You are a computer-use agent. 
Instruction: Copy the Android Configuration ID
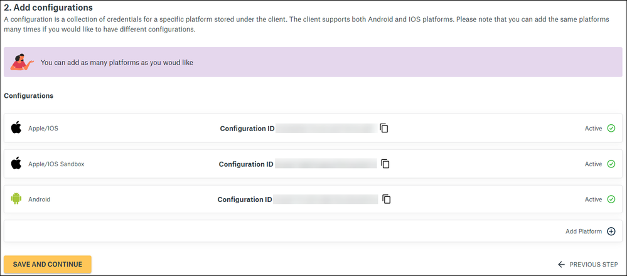(x=386, y=199)
